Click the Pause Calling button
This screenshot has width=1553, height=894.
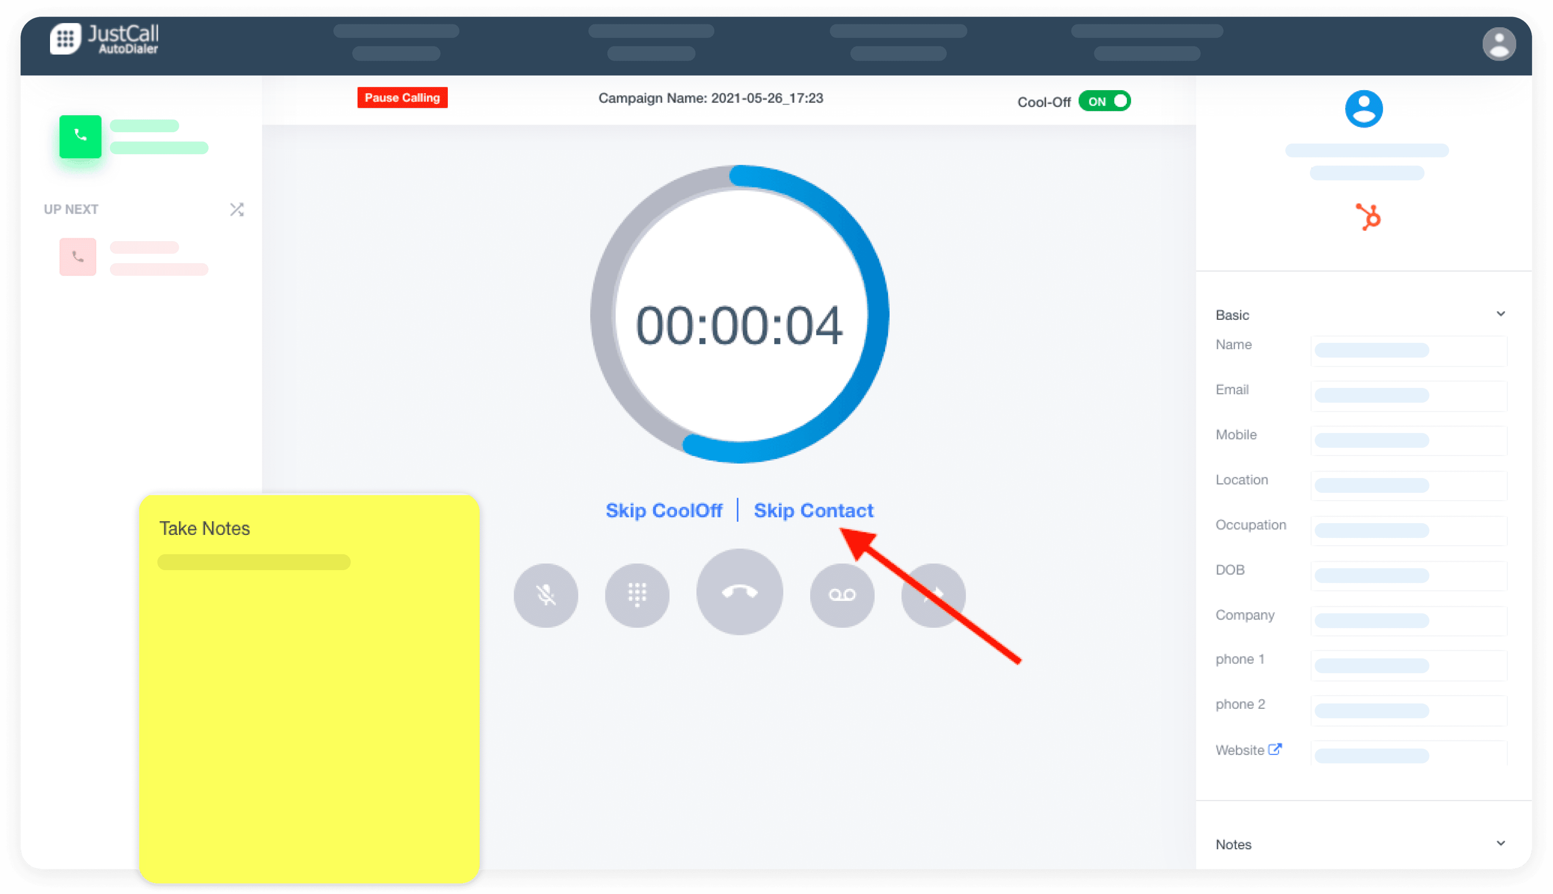coord(402,98)
